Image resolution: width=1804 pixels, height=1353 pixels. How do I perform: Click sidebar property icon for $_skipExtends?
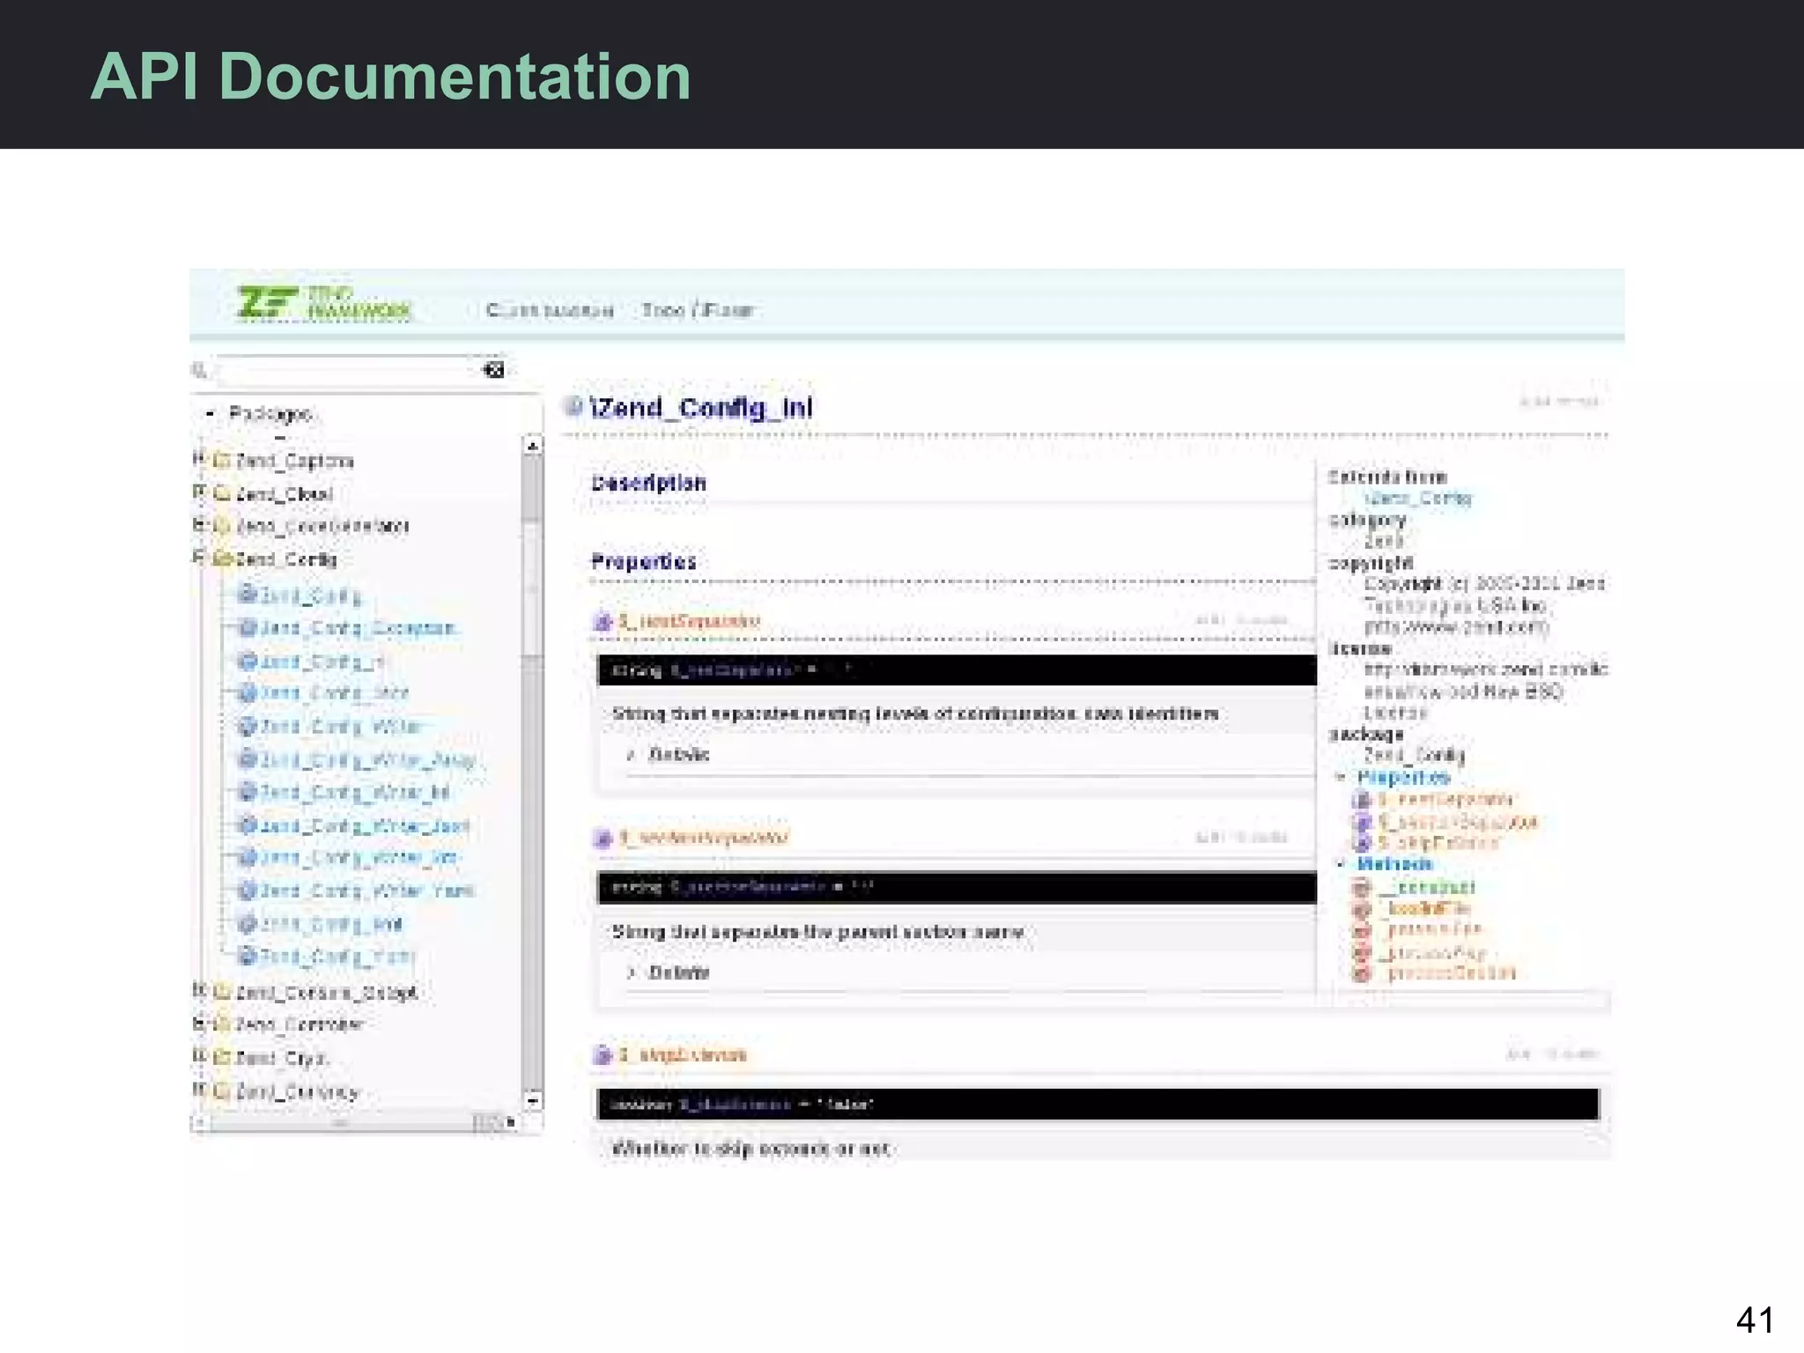1362,843
